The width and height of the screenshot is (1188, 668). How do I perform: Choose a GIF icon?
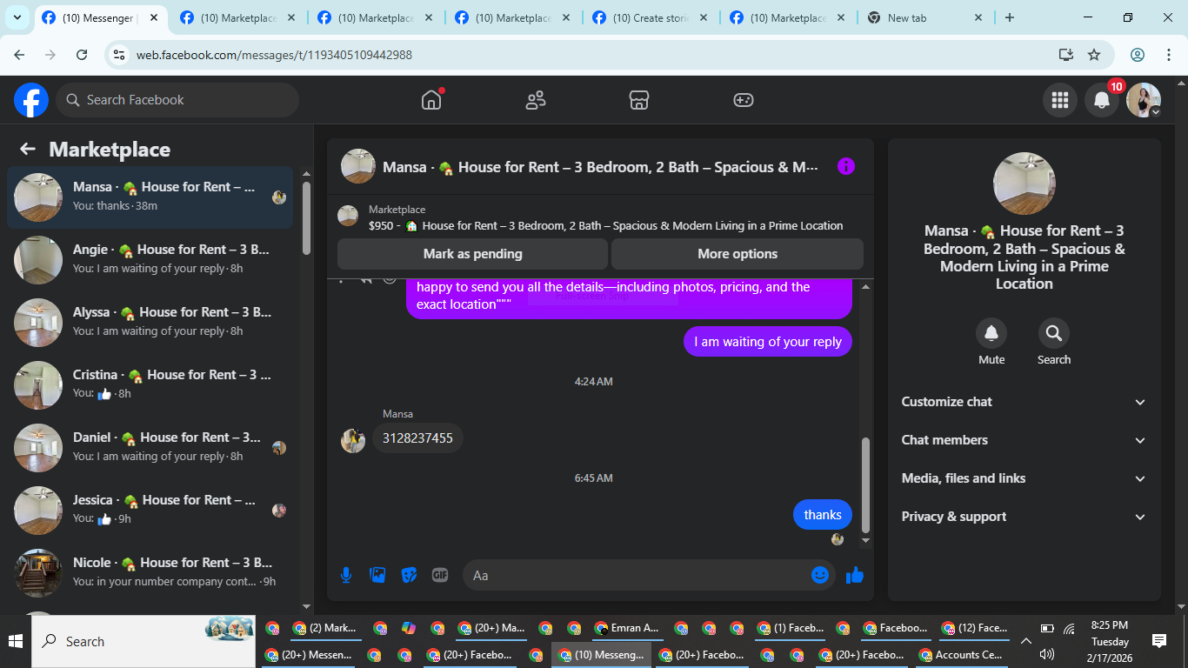(440, 575)
